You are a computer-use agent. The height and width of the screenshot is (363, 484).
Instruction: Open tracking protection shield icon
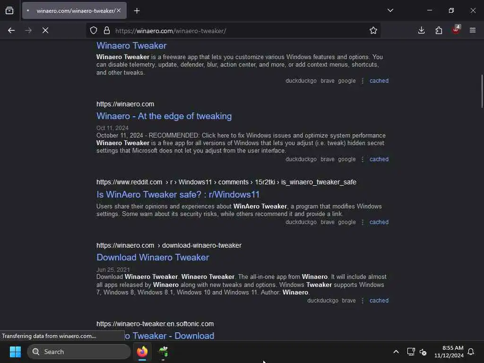tap(94, 30)
